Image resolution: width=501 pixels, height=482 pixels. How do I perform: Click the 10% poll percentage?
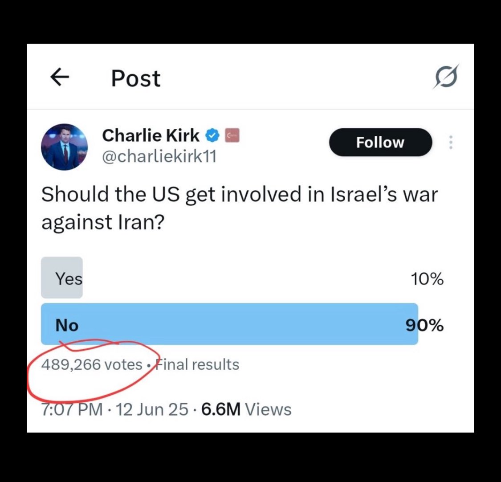tap(427, 279)
